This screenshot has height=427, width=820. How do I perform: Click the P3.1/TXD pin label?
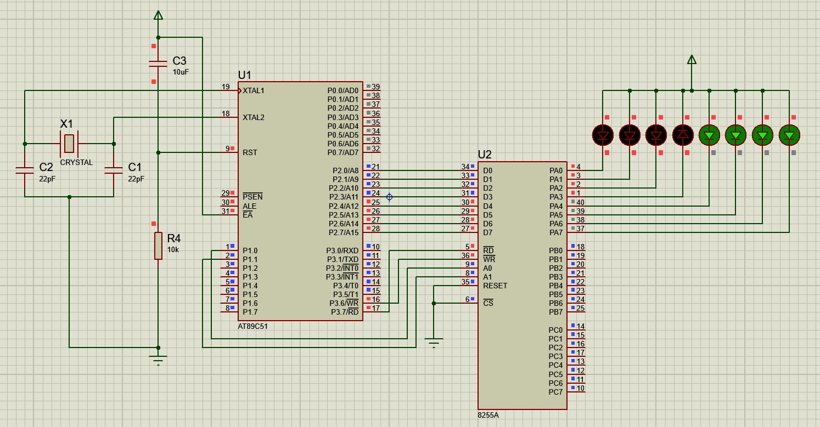(342, 259)
